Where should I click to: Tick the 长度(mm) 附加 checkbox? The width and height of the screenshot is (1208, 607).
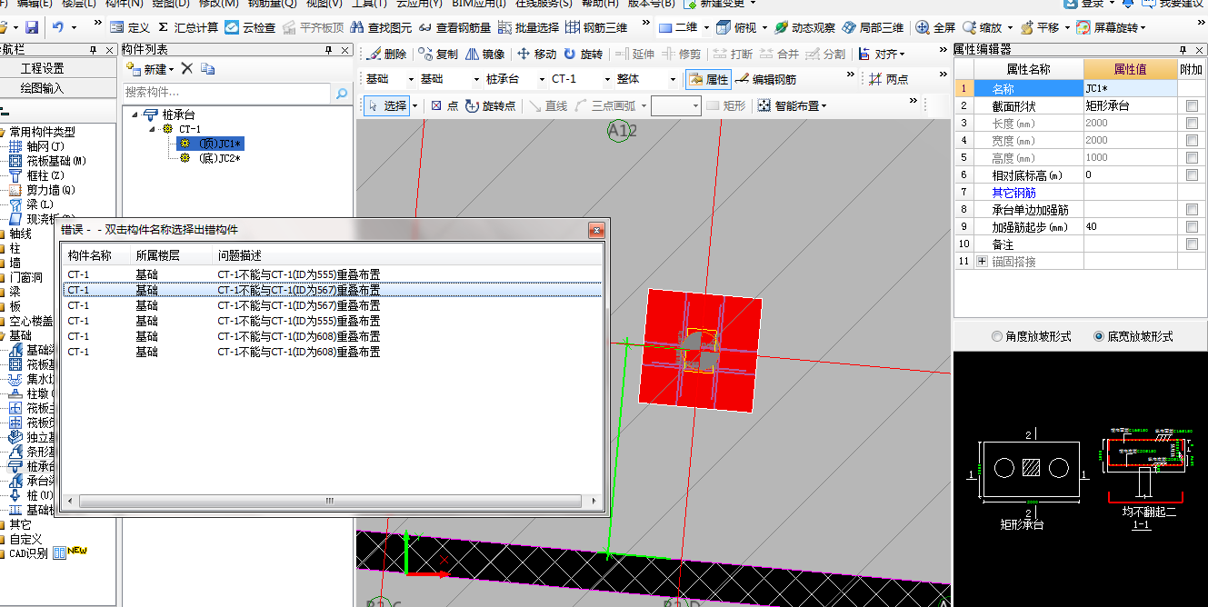coord(1192,123)
